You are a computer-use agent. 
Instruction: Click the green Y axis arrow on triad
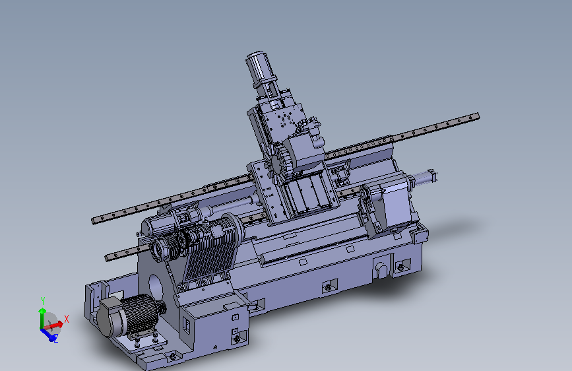pos(42,317)
